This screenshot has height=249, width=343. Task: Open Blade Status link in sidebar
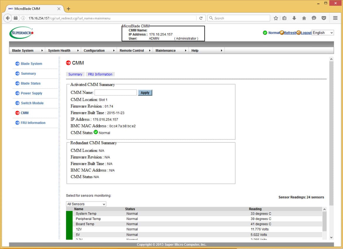[x=30, y=83]
